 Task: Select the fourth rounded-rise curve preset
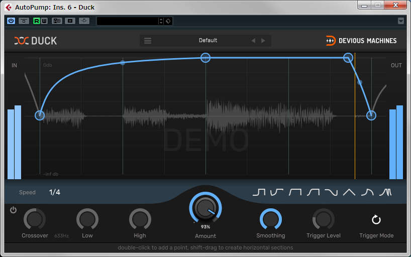pos(313,192)
